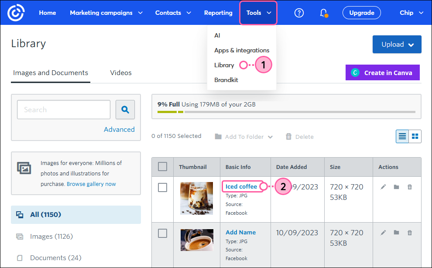Screen dimensions: 432x268
Task: Open the Chip account dropdown
Action: coord(411,13)
